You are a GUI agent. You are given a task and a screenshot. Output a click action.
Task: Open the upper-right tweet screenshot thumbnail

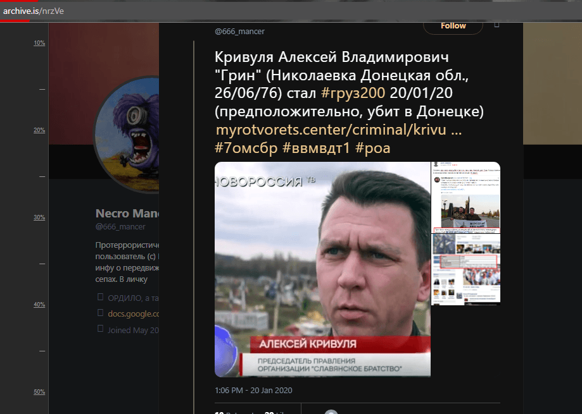point(466,197)
